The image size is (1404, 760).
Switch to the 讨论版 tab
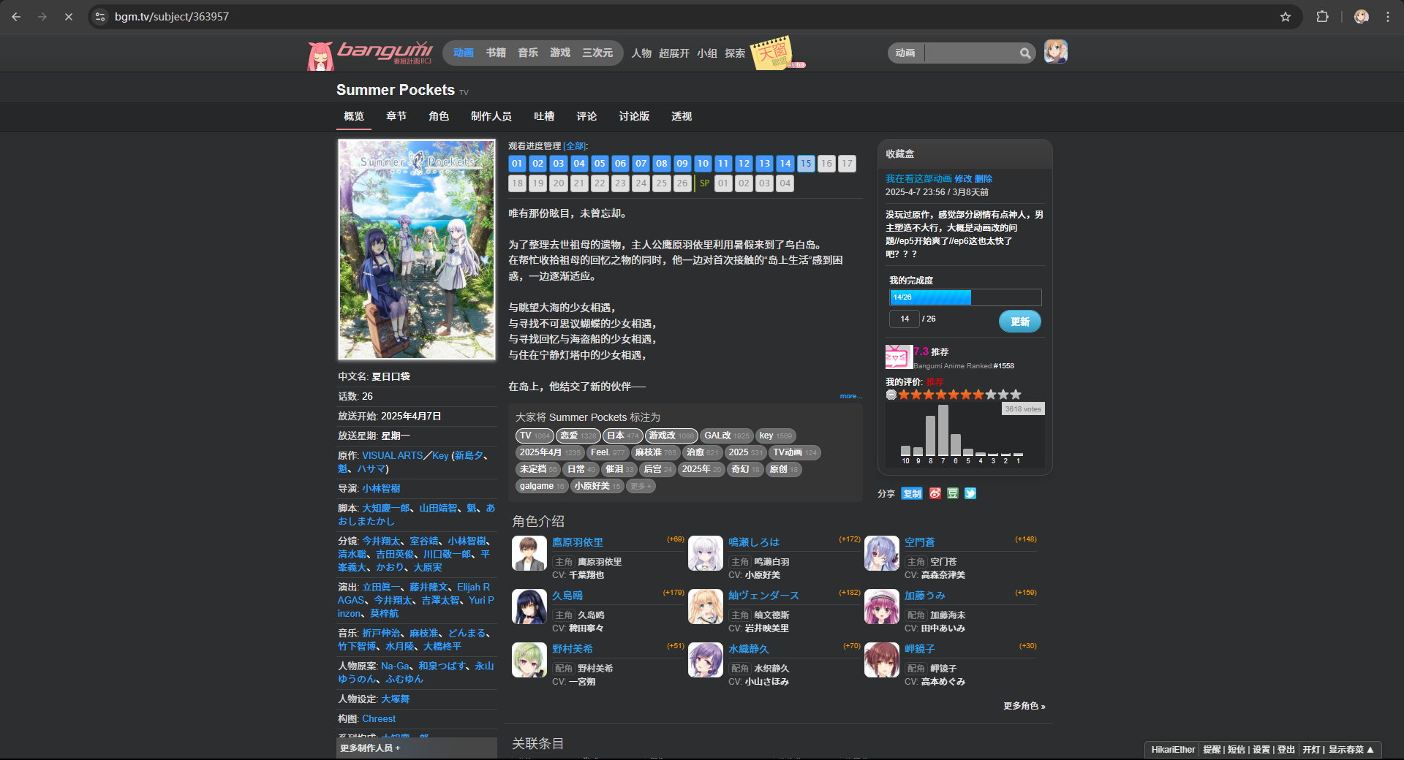pyautogui.click(x=634, y=116)
